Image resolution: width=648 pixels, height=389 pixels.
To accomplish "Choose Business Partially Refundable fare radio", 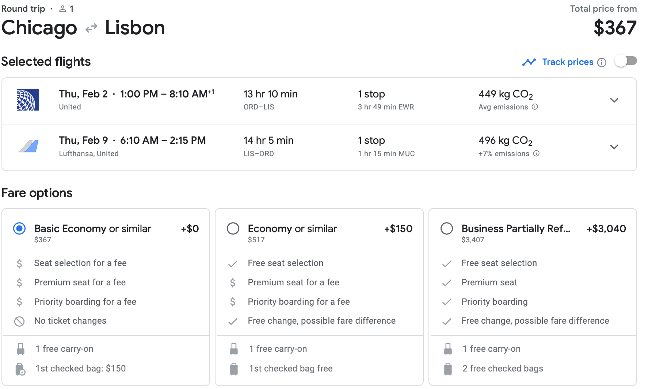I will tap(446, 229).
